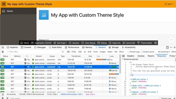Toggle the hamburger navigation menu
The height and width of the screenshot is (99, 176).
(4, 4)
